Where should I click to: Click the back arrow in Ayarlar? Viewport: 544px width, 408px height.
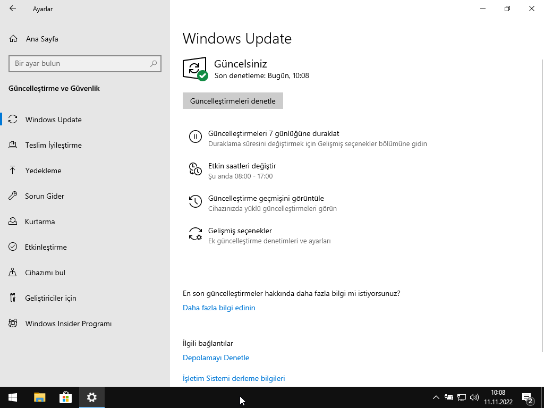pyautogui.click(x=13, y=8)
